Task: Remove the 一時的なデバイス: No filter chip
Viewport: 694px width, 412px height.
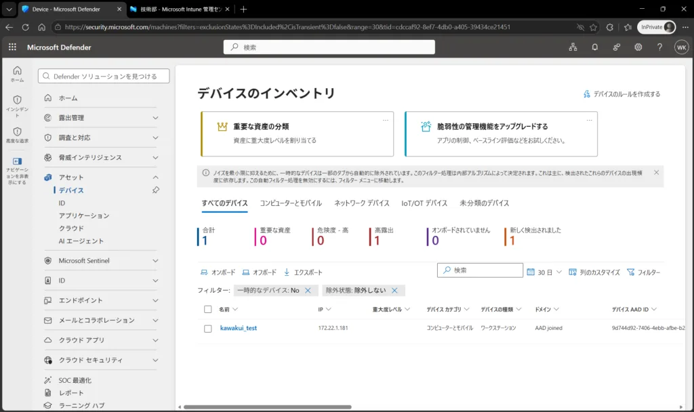Action: pyautogui.click(x=308, y=290)
